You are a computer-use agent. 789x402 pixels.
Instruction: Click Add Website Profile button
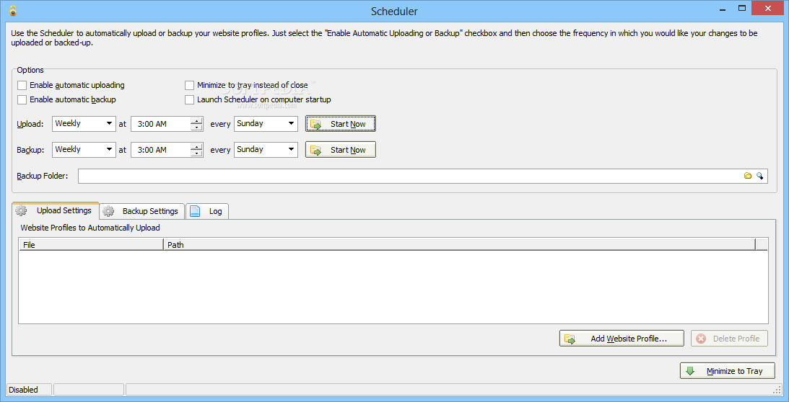(x=622, y=339)
